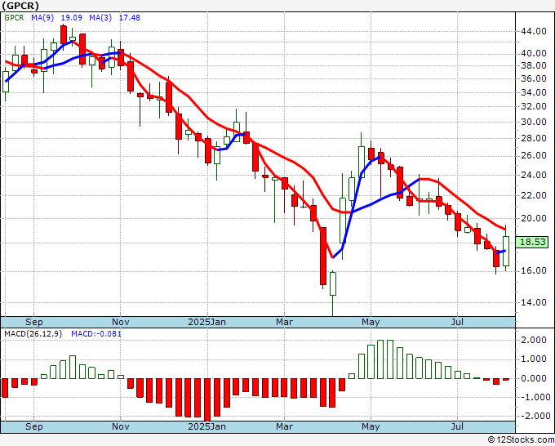Click May on the MACD panel date axis
This screenshot has width=555, height=446.
click(371, 426)
